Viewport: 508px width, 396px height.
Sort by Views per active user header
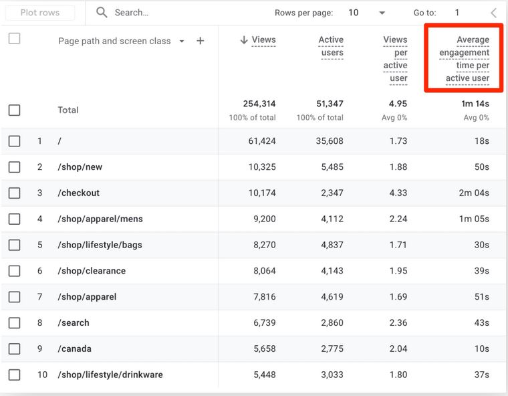(x=395, y=59)
